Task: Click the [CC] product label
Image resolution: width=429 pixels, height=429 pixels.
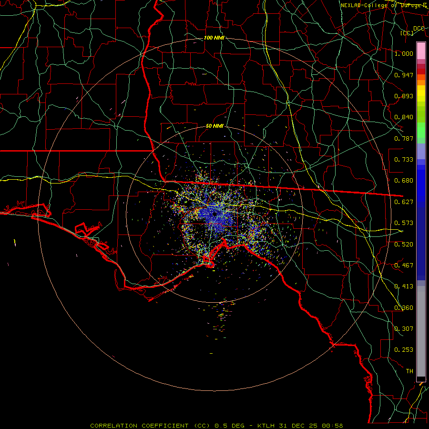Action: pos(407,33)
